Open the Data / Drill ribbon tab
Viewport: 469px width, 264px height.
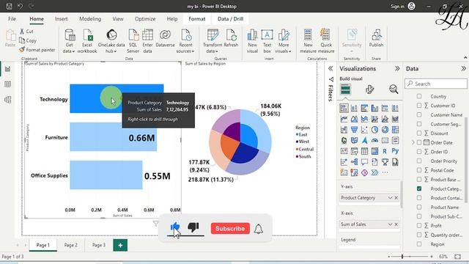[230, 19]
